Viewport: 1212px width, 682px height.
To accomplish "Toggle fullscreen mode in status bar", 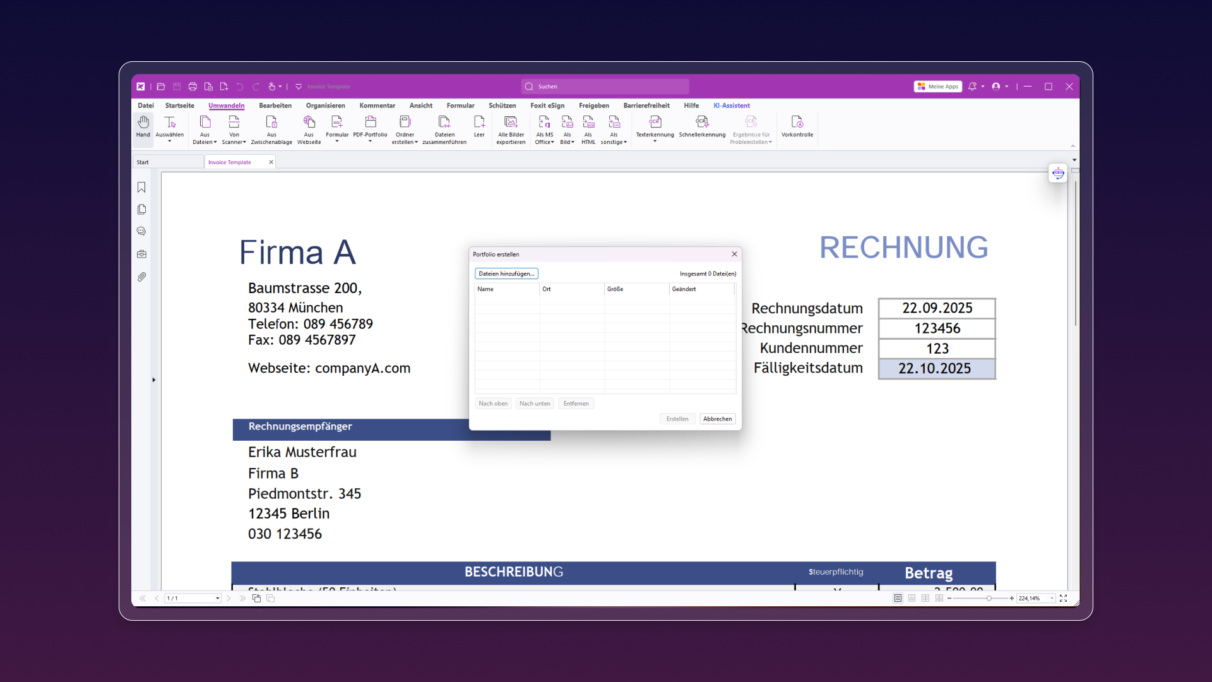I will 1064,598.
